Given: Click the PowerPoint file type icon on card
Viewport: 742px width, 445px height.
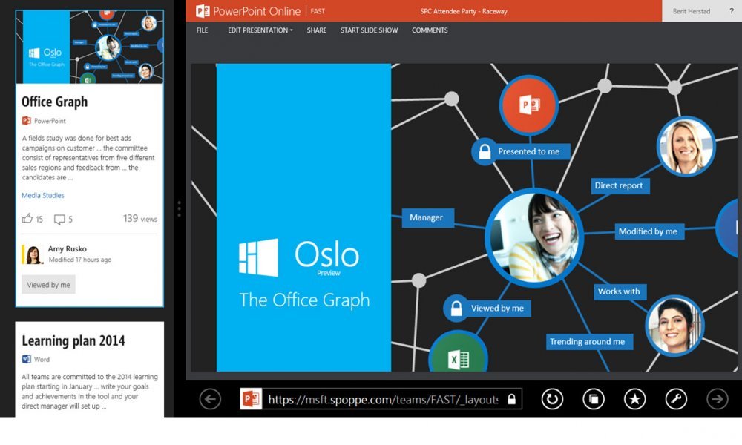Looking at the screenshot, I should [27, 121].
